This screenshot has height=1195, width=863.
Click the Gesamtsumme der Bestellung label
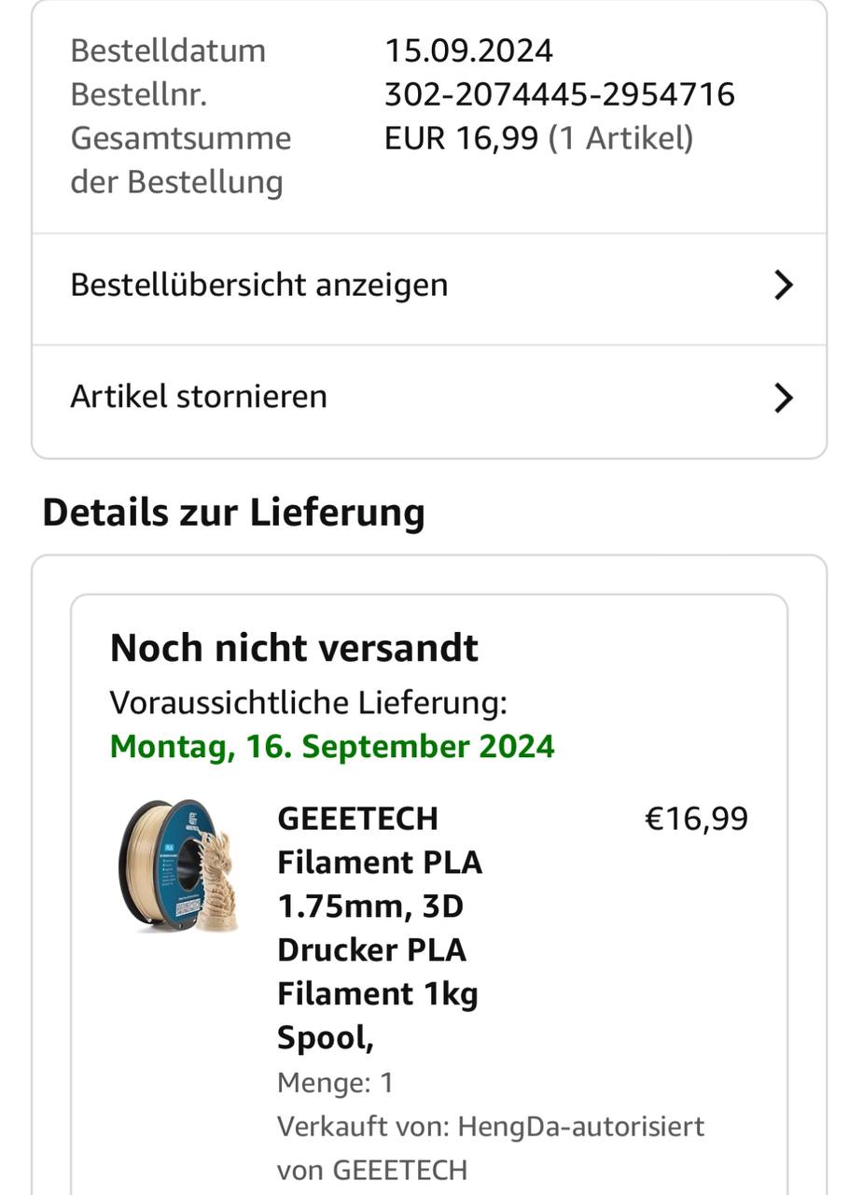pos(181,160)
